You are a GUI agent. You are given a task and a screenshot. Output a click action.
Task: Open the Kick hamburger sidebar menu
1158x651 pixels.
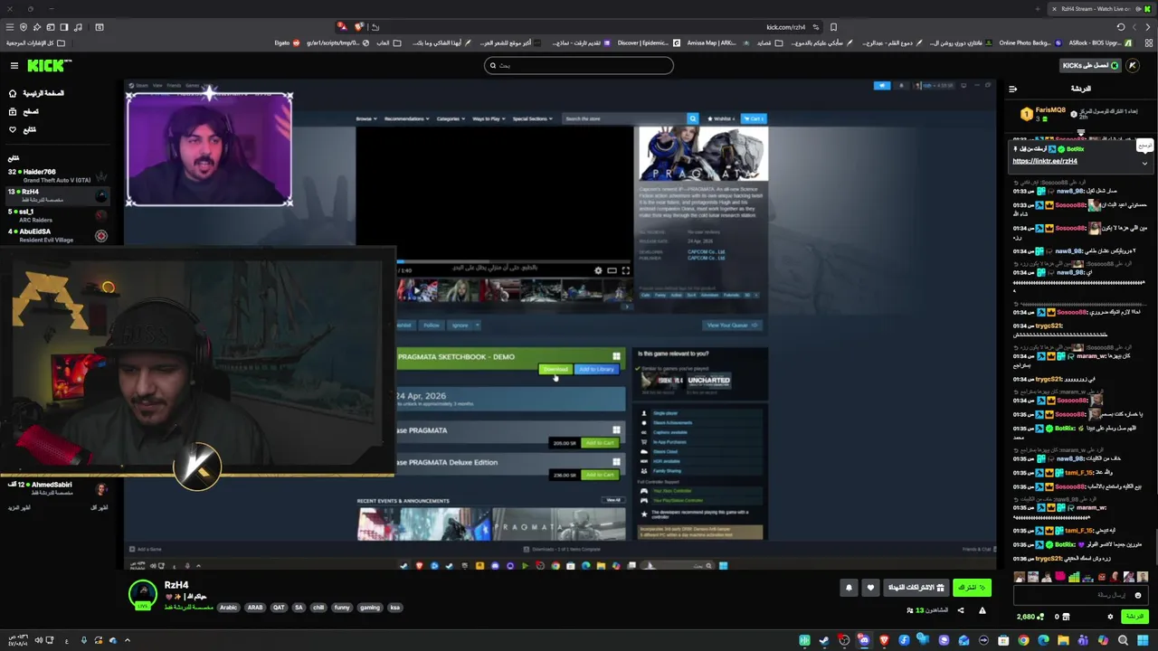[14, 65]
